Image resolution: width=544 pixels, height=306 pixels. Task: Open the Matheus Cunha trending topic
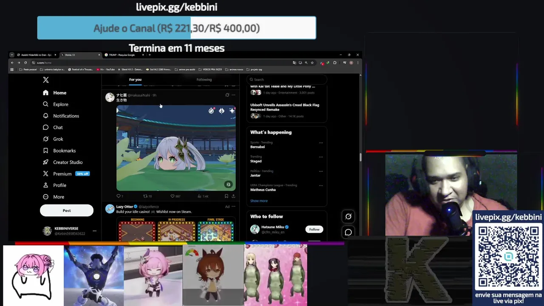pyautogui.click(x=263, y=190)
